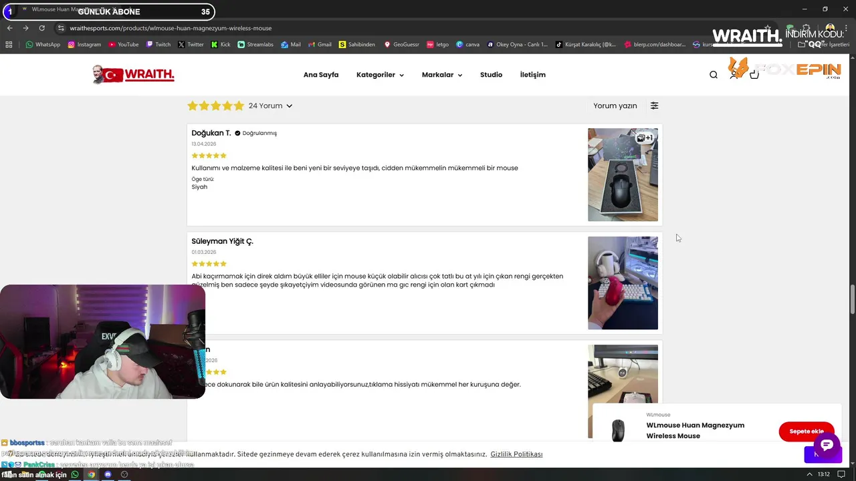Click the overall five-star rating
The width and height of the screenshot is (856, 481).
click(215, 106)
